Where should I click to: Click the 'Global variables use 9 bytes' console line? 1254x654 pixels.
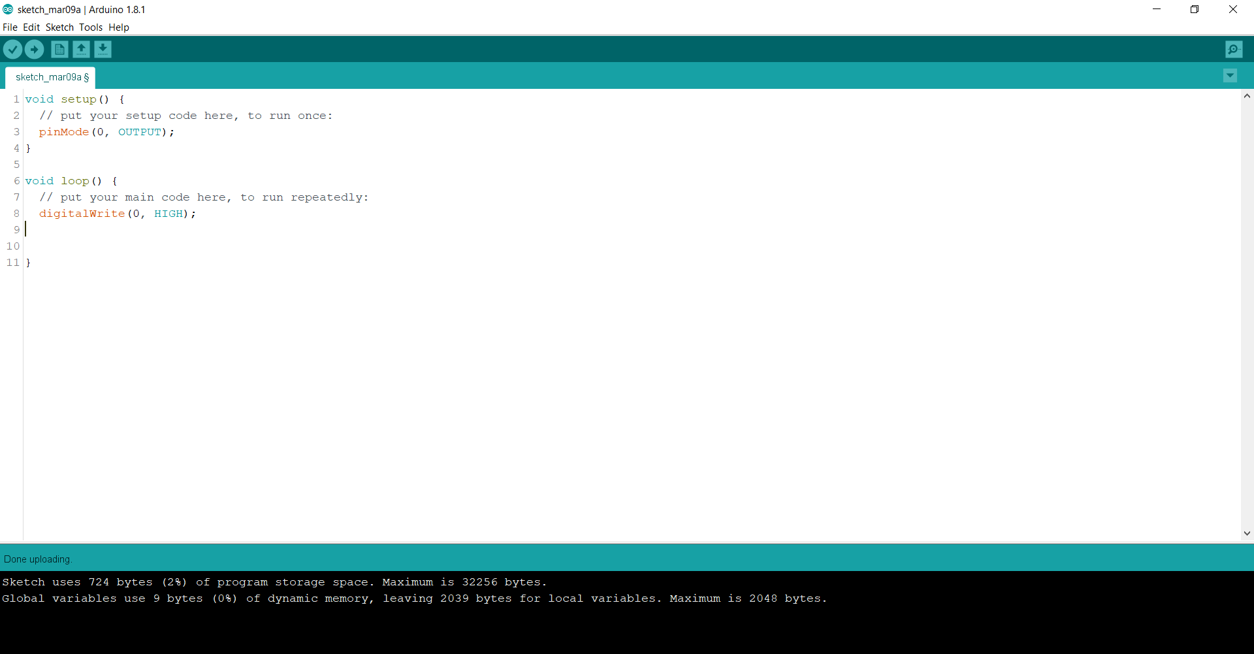point(415,598)
